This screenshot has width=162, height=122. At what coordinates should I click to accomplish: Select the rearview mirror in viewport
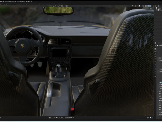(x=58, y=11)
